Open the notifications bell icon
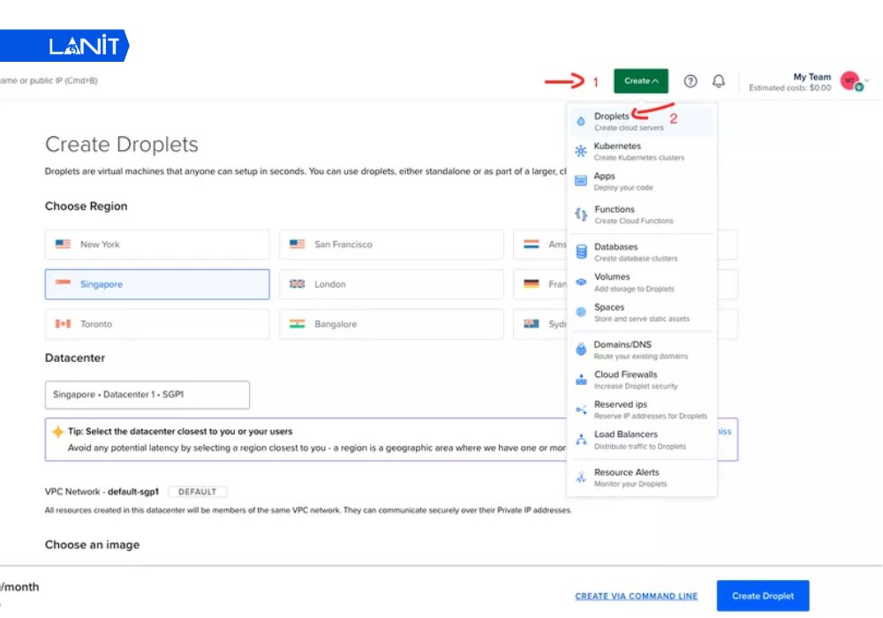The image size is (883, 618). (x=719, y=81)
